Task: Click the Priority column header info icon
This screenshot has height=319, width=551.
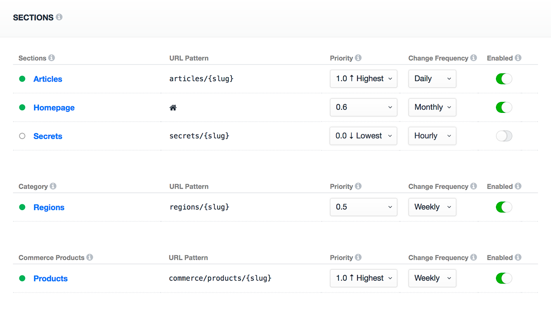Action: click(x=359, y=58)
